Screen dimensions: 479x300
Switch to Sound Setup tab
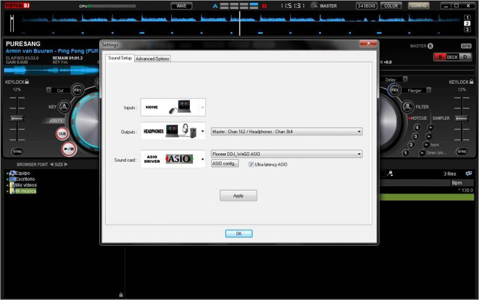(120, 58)
